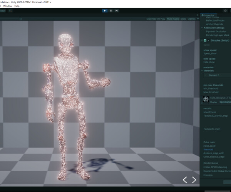The image size is (231, 192).
Task: Click the threshold property label
Action: click(x=208, y=149)
